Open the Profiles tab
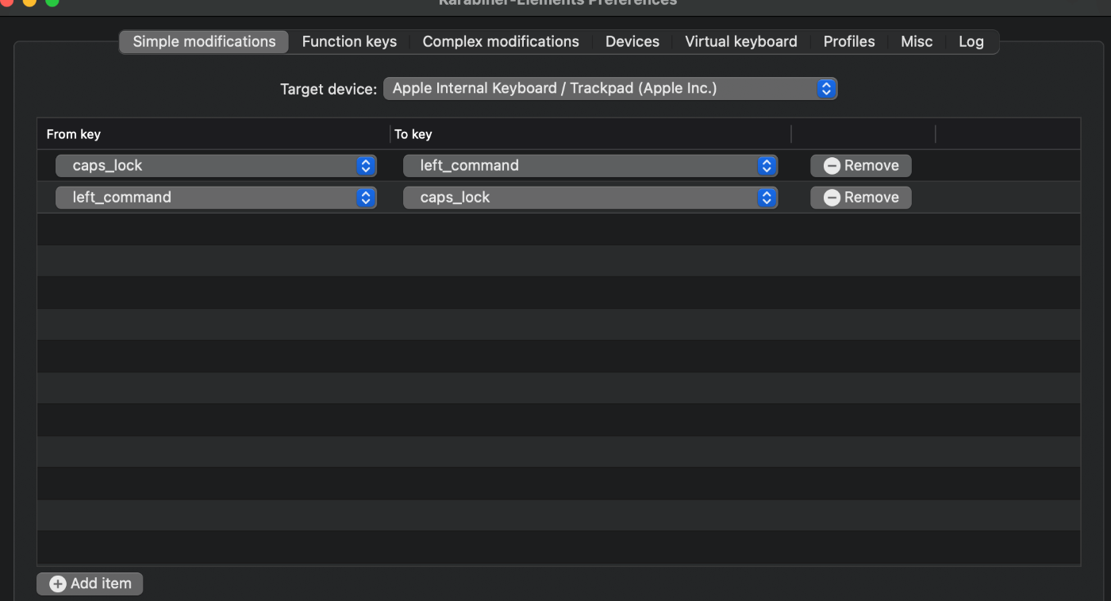 point(849,42)
